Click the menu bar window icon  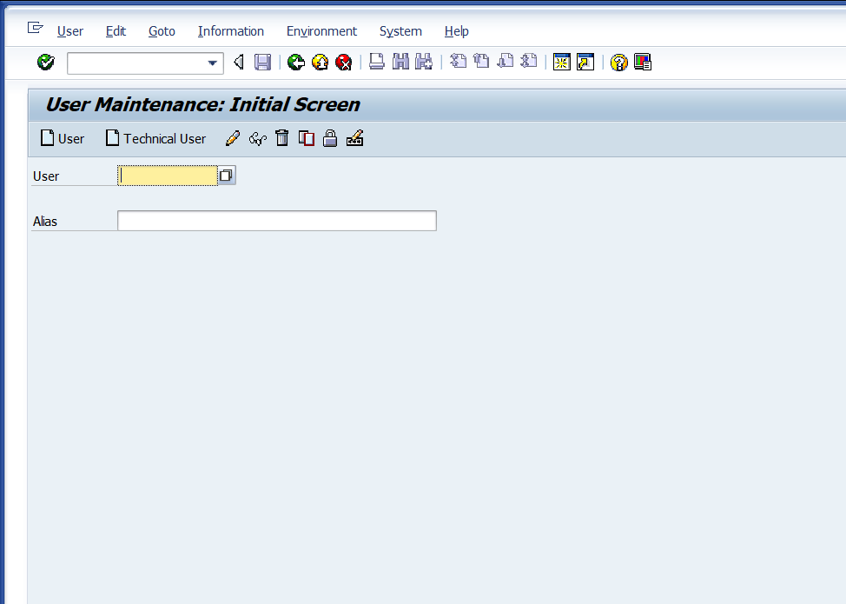[35, 28]
